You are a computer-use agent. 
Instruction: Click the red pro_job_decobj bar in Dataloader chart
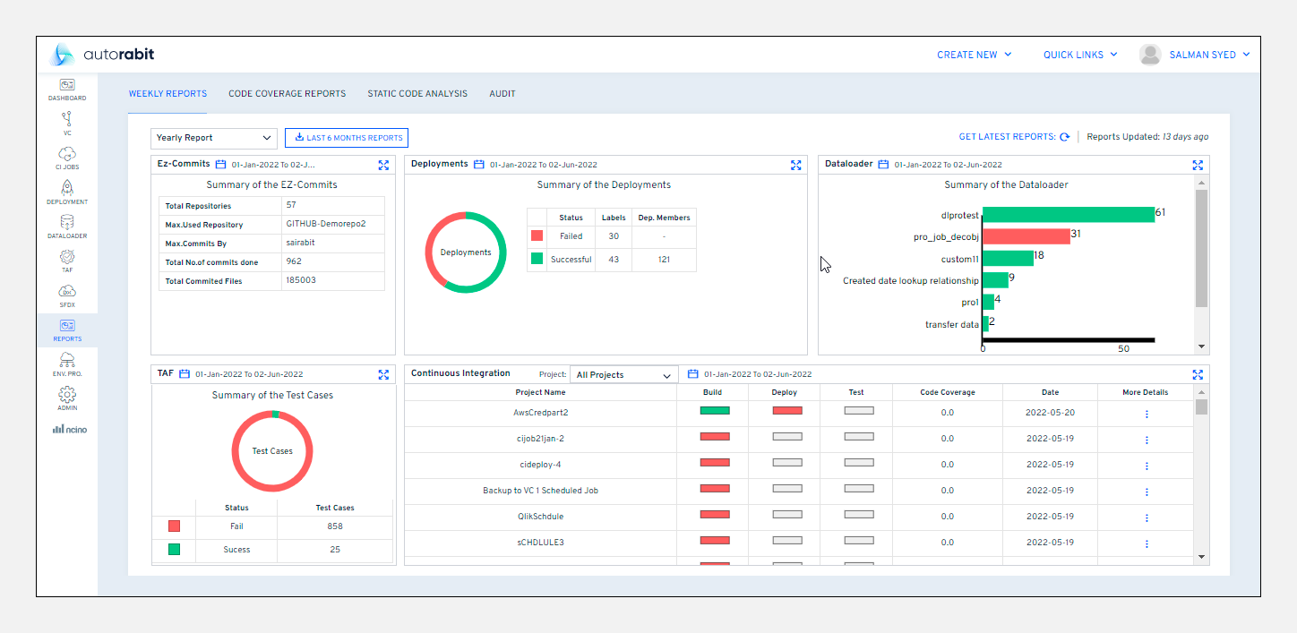(1027, 236)
